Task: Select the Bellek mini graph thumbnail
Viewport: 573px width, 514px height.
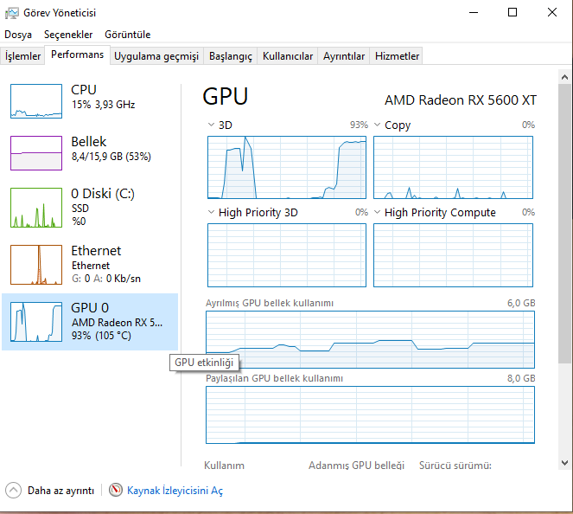Action: click(x=36, y=153)
